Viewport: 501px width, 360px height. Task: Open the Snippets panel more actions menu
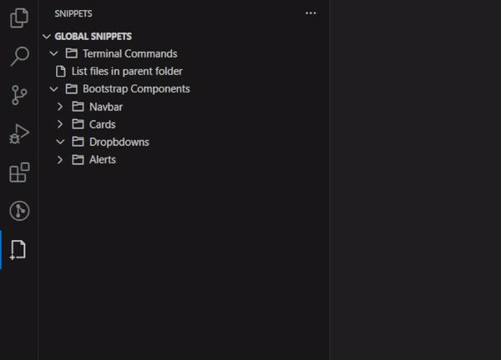pyautogui.click(x=311, y=13)
